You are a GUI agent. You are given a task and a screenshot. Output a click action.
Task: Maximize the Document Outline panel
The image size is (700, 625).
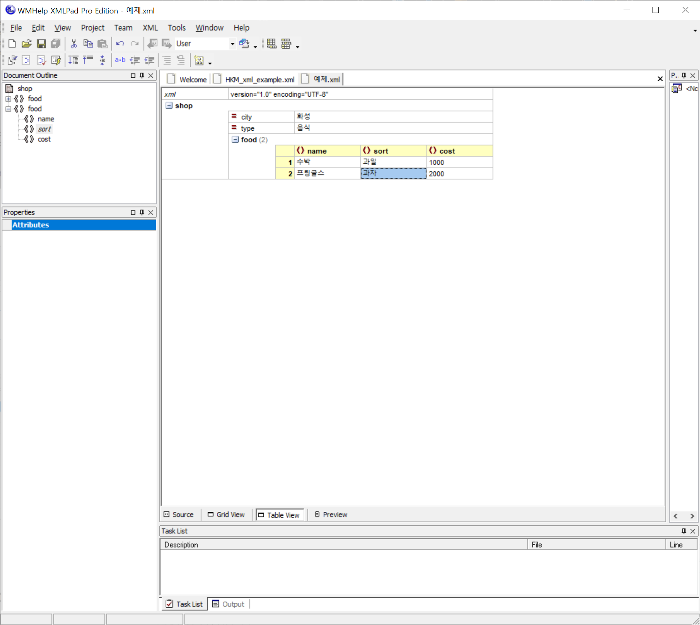pyautogui.click(x=133, y=75)
